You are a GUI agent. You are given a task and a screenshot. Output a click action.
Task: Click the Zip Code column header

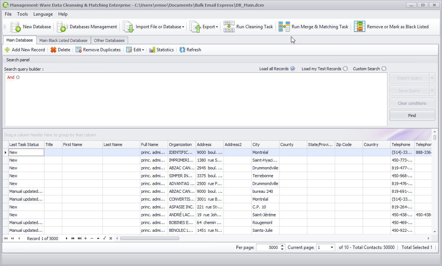click(x=349, y=145)
